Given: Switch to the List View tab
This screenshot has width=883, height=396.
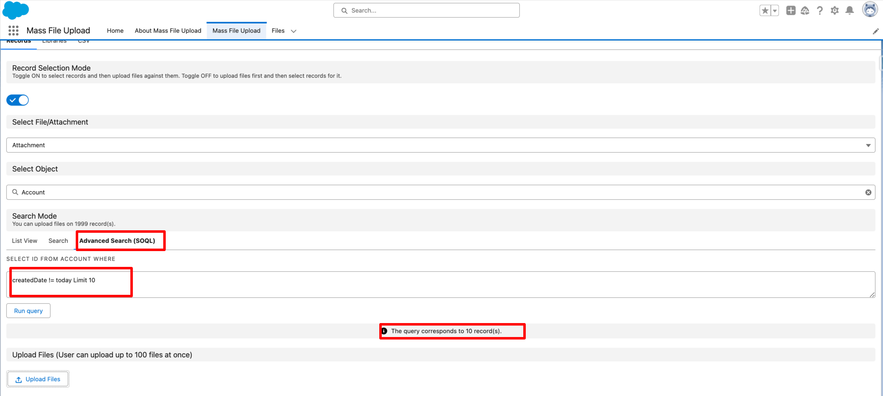Looking at the screenshot, I should 24,241.
